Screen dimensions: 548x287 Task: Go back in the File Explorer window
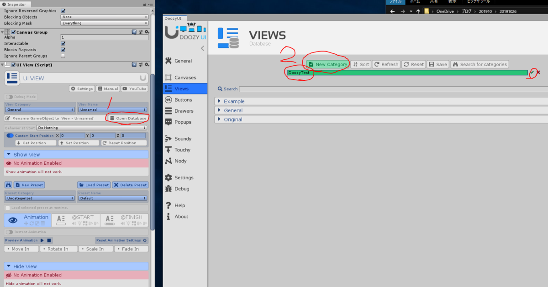(x=392, y=11)
